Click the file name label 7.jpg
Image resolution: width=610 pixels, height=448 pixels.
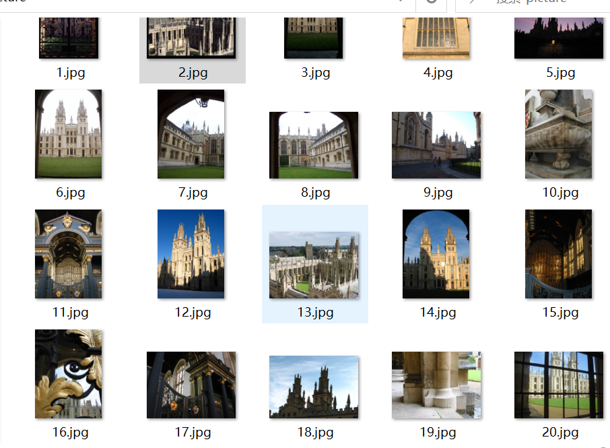point(193,192)
